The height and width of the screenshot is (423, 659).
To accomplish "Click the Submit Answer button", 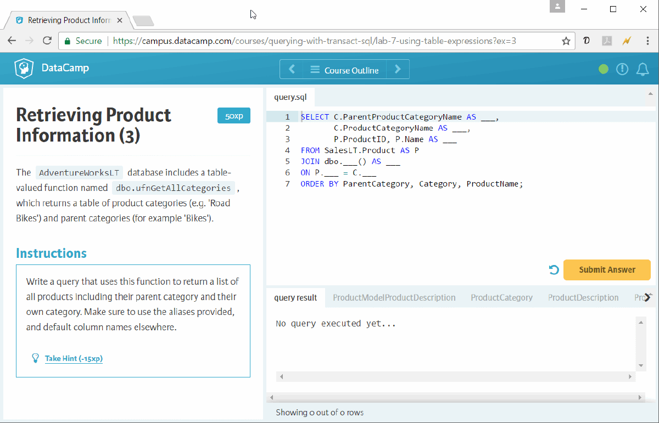I will (x=607, y=270).
